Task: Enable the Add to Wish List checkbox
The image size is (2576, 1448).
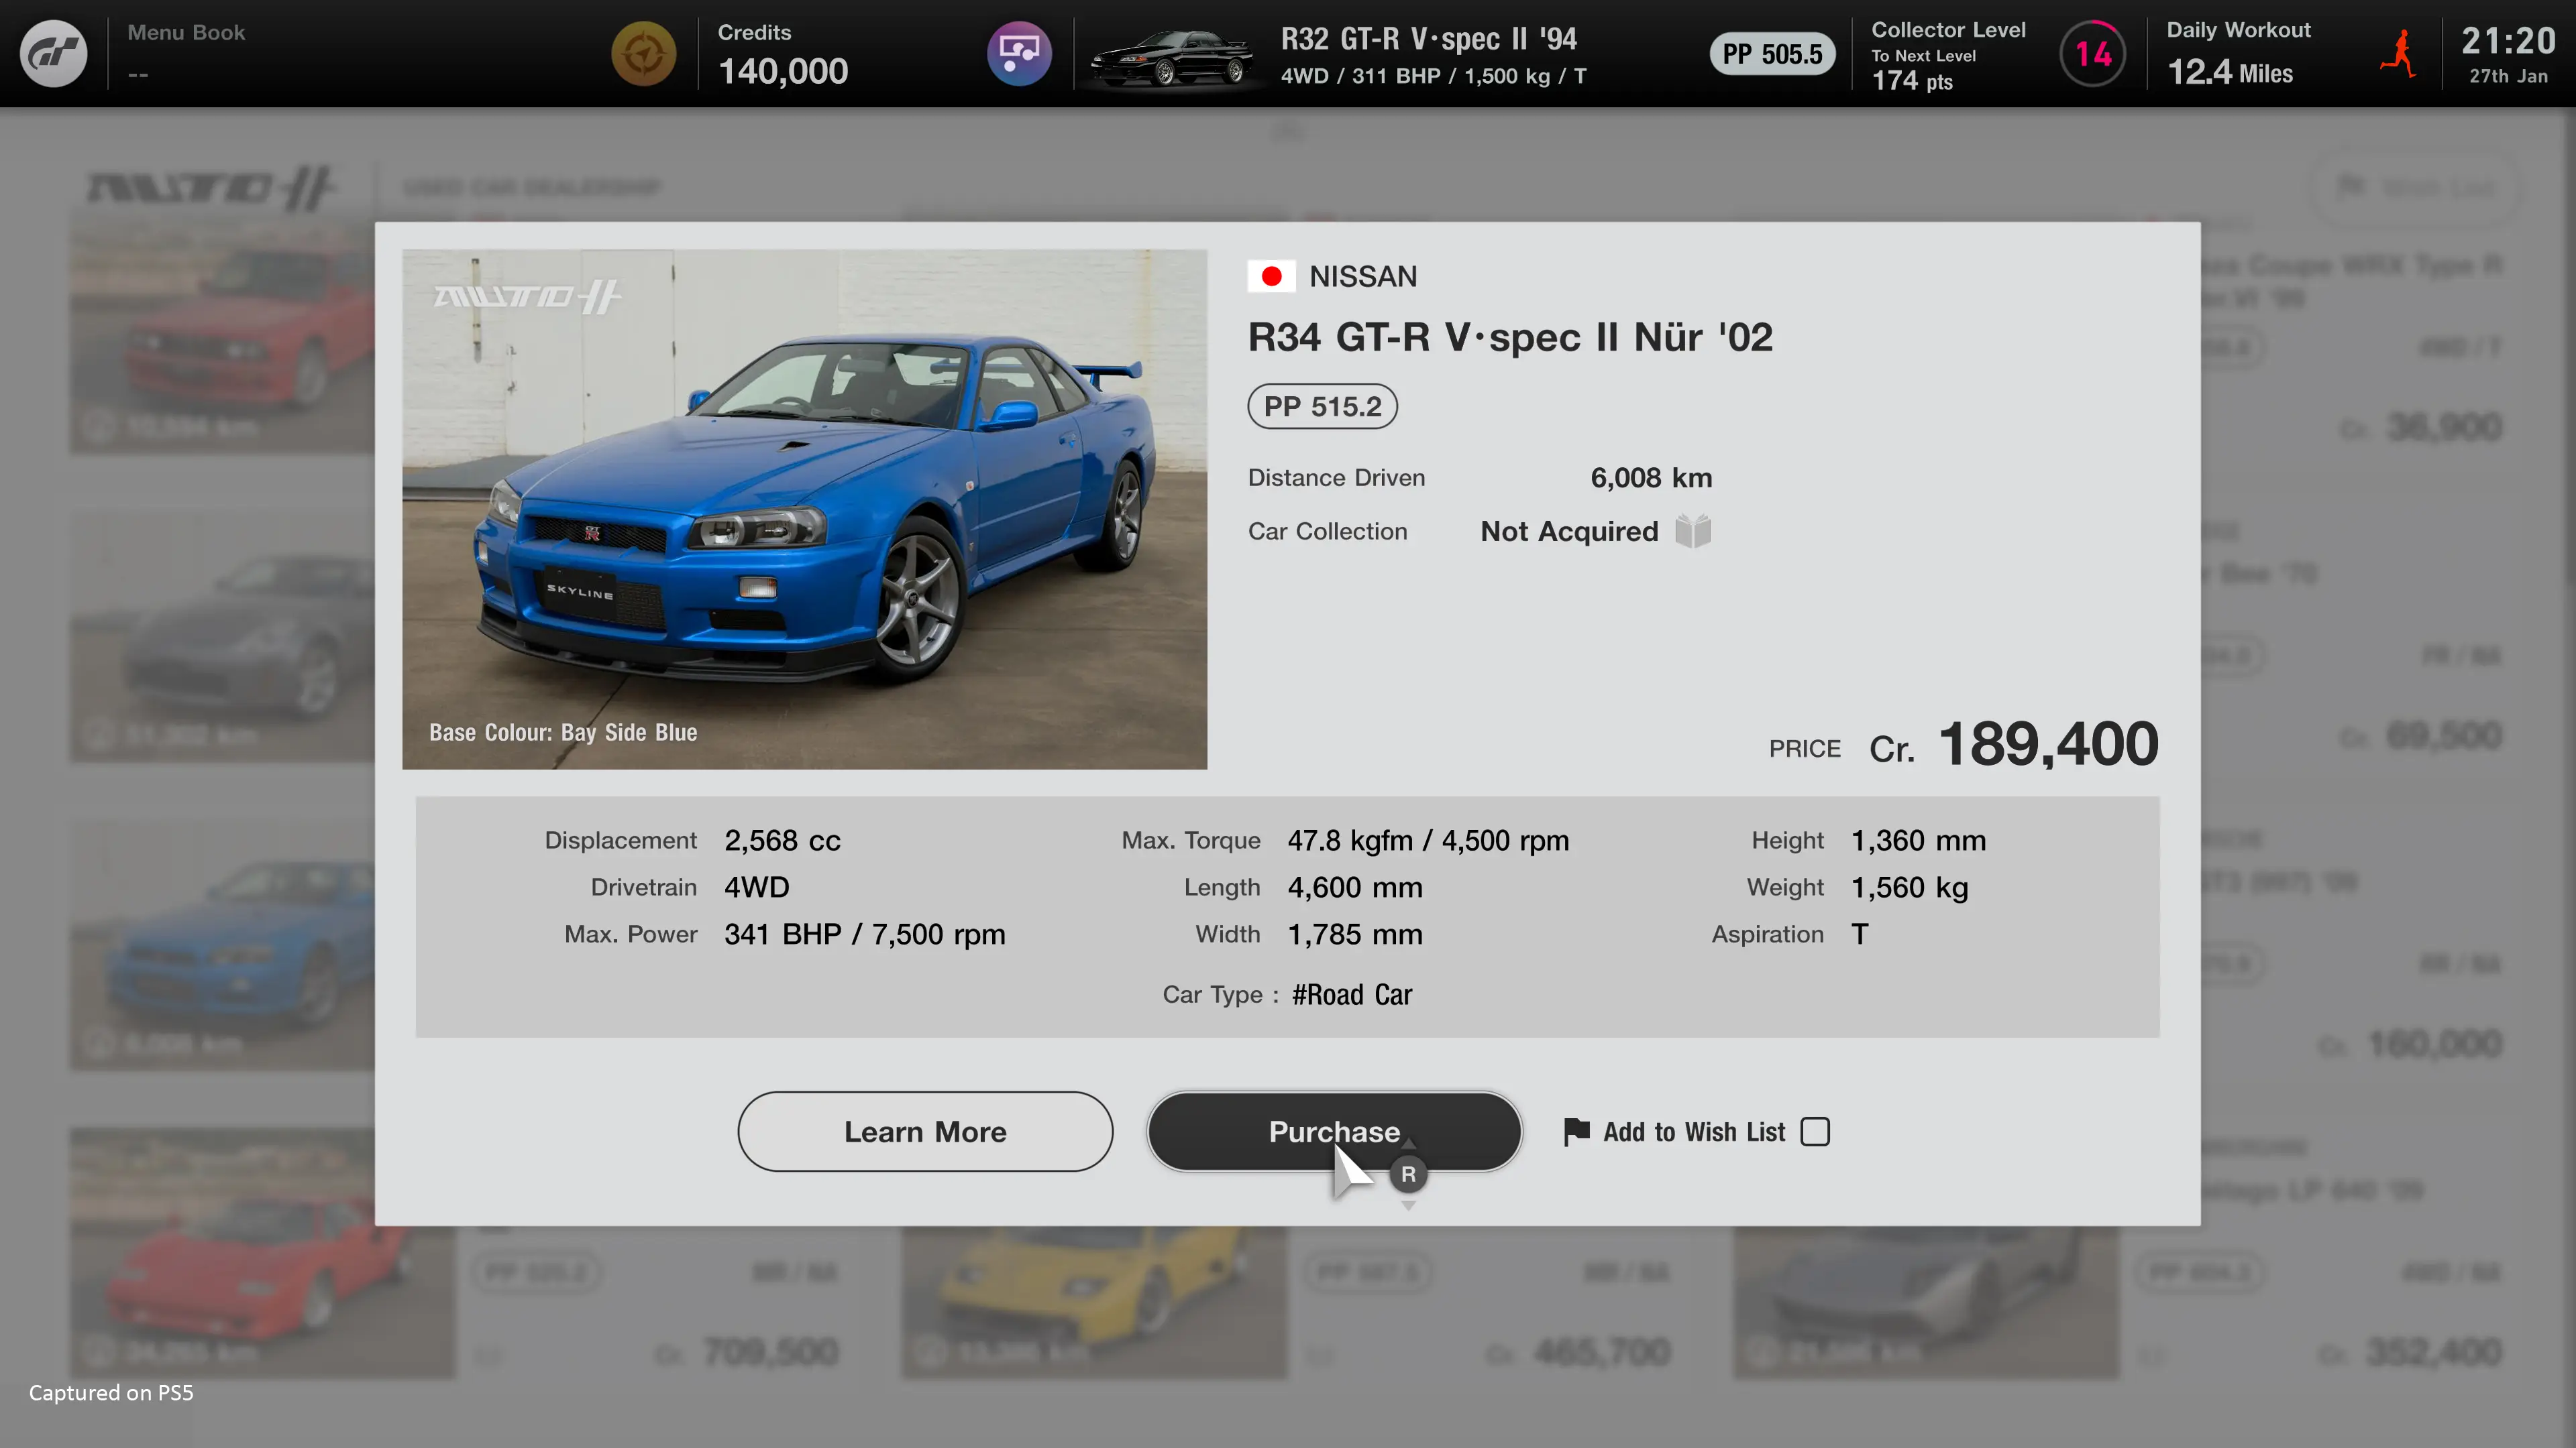Action: coord(1816,1131)
